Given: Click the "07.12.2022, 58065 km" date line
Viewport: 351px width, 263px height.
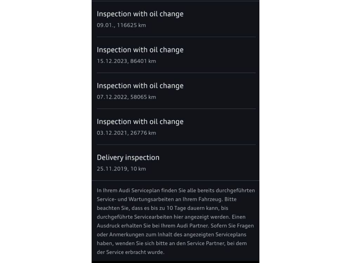Looking at the screenshot, I should [126, 97].
